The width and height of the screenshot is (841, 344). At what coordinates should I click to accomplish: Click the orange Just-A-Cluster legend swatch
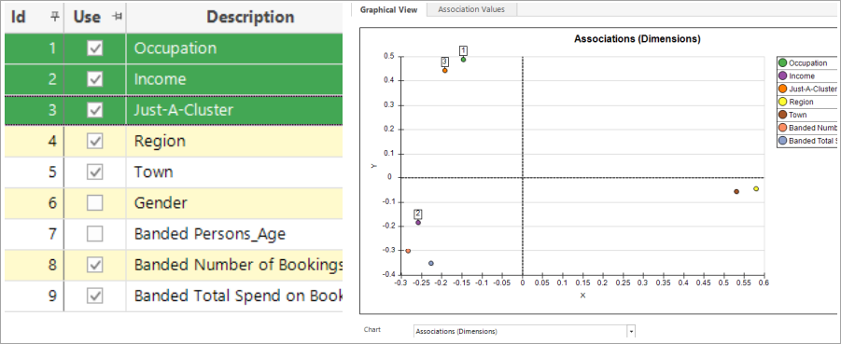click(x=783, y=89)
